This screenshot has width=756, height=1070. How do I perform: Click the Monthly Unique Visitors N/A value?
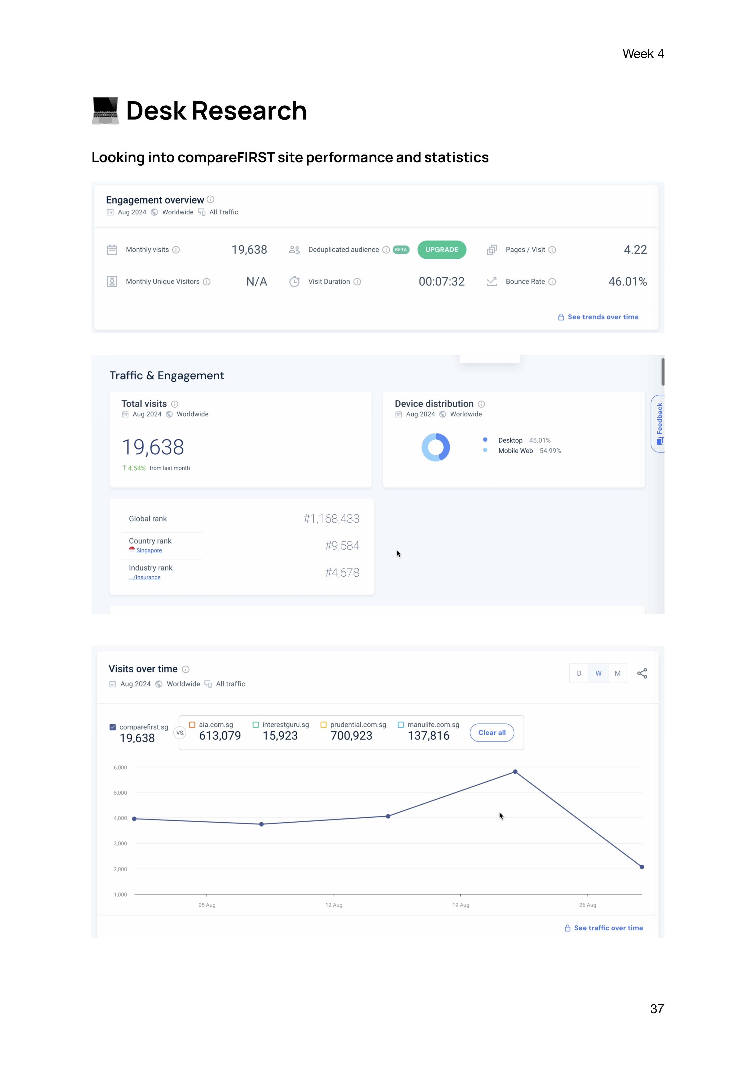click(x=257, y=281)
